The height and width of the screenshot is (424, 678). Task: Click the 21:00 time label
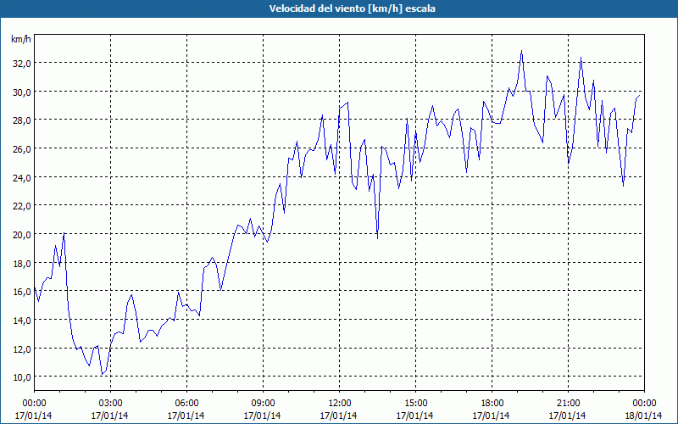click(568, 404)
